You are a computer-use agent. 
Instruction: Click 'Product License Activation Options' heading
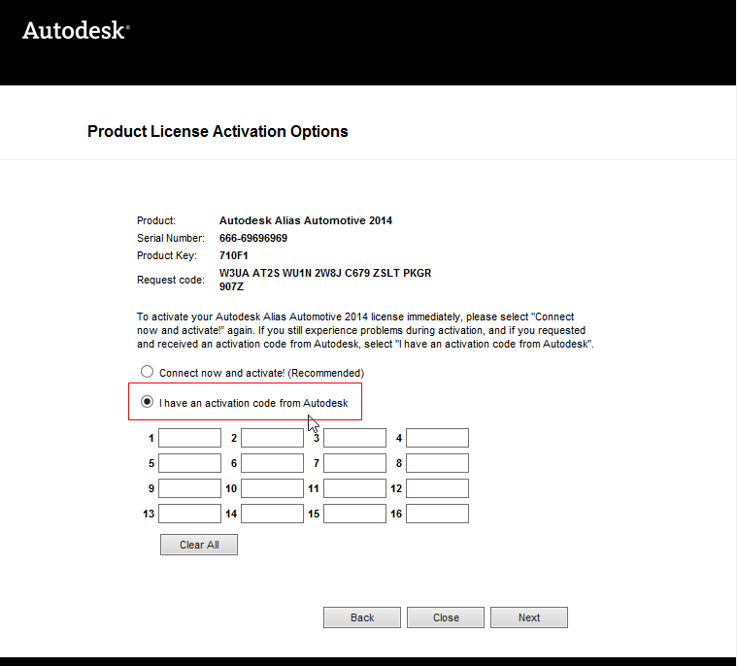(218, 132)
